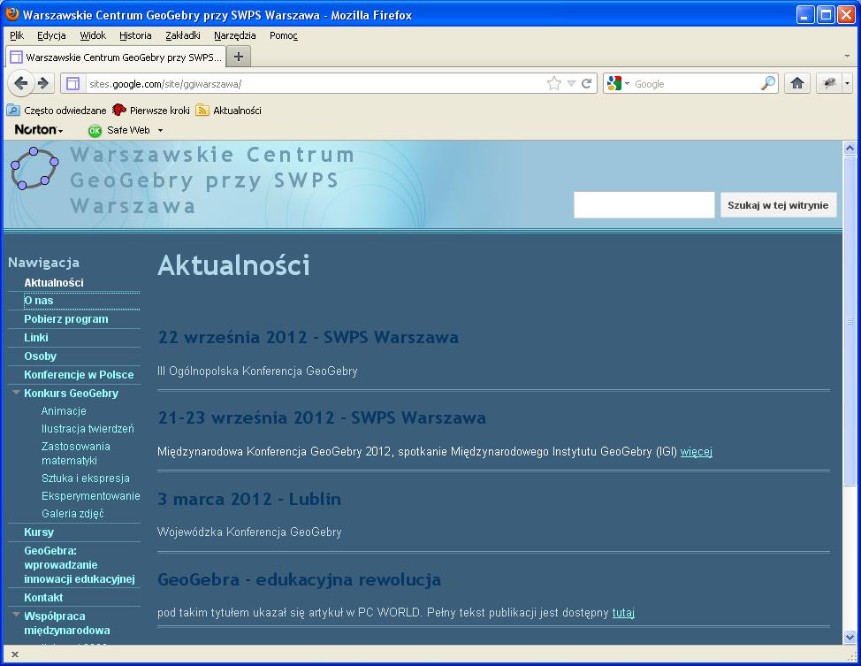Screen dimensions: 861x666
Task: Follow the więcej link about IGI conference
Action: pos(697,452)
